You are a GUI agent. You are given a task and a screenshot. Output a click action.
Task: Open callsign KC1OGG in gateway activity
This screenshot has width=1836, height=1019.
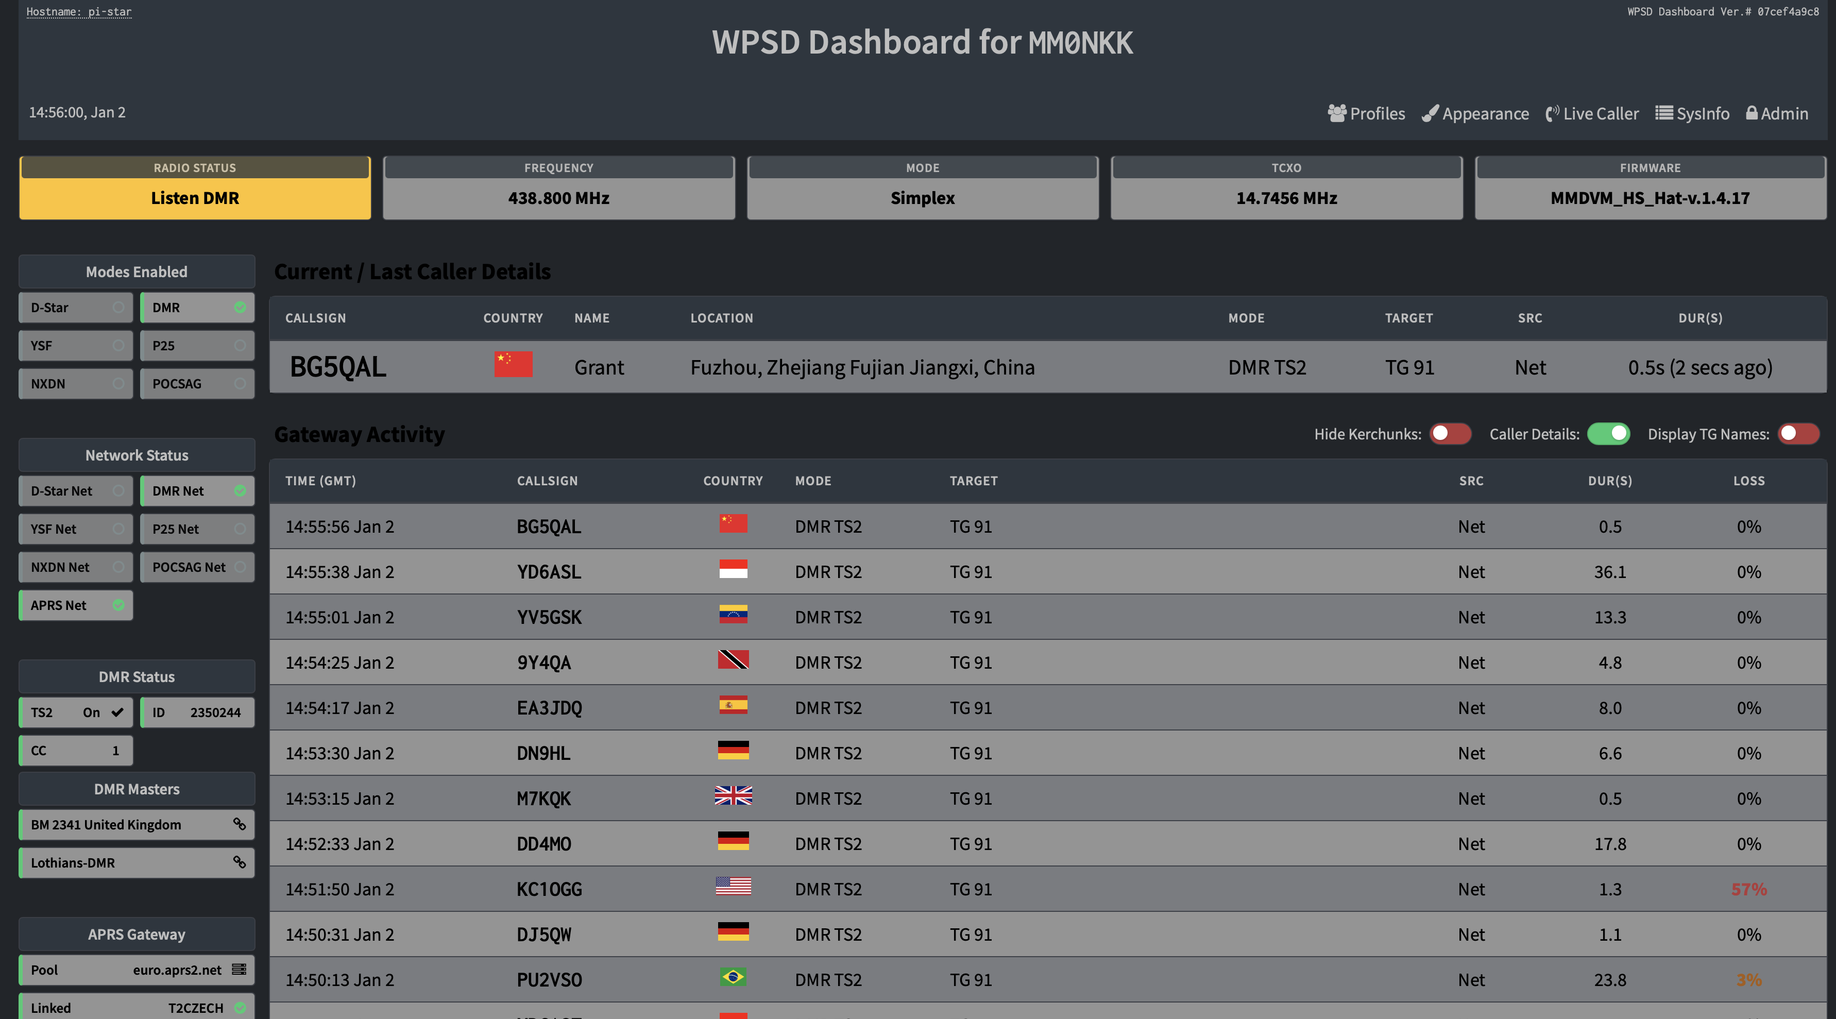click(x=549, y=889)
